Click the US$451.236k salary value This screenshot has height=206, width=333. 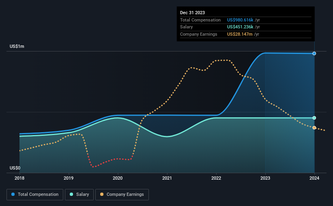(240, 27)
